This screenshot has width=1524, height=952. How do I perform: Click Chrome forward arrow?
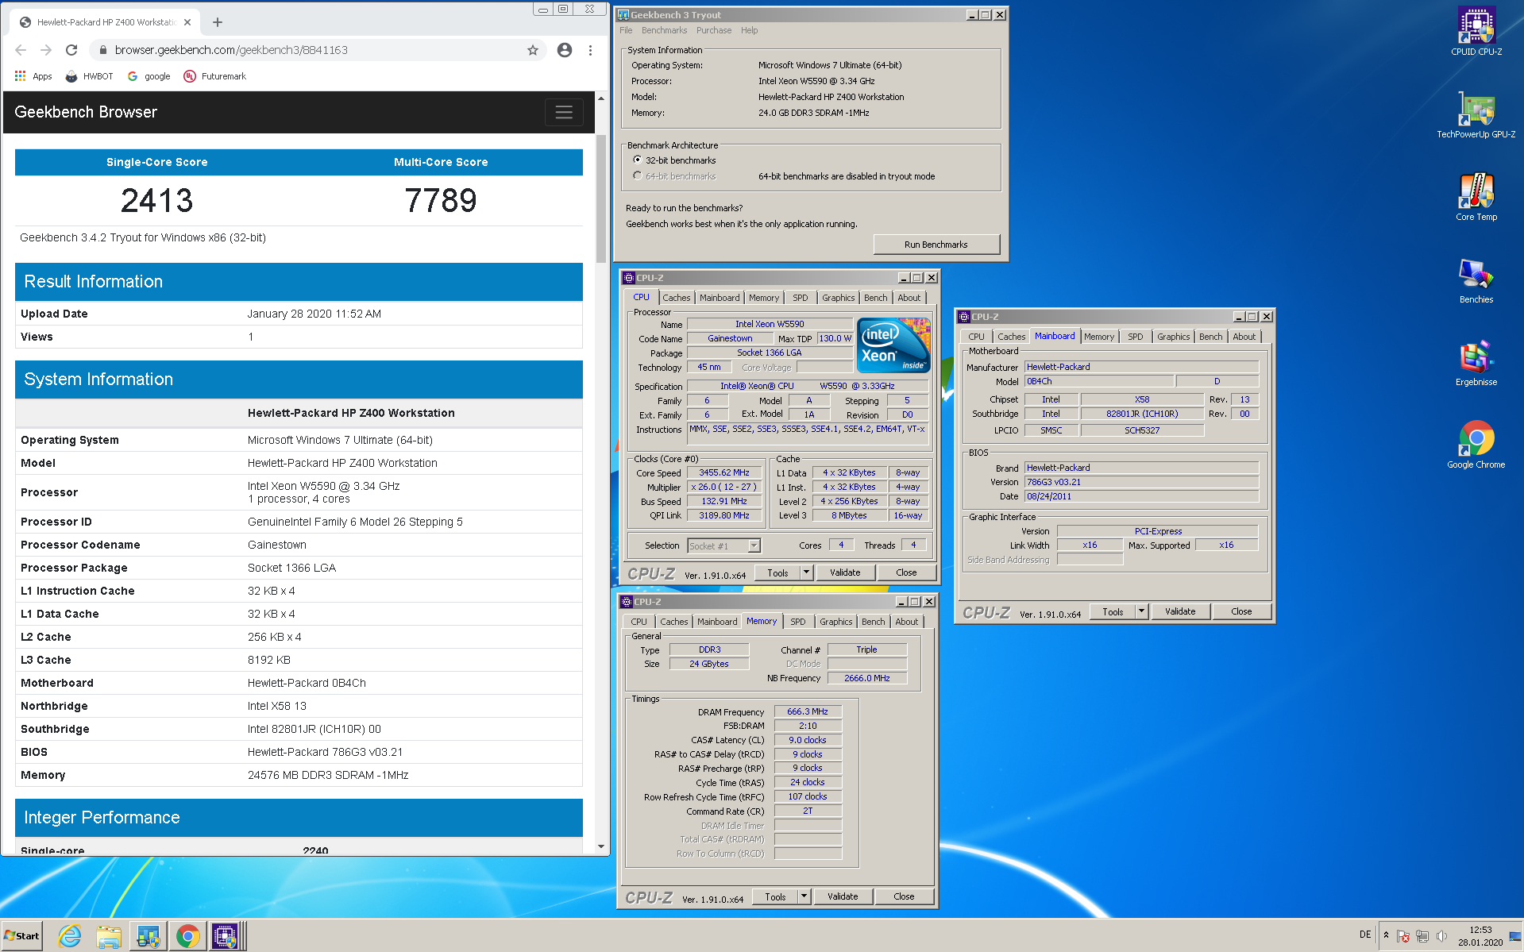coord(46,50)
